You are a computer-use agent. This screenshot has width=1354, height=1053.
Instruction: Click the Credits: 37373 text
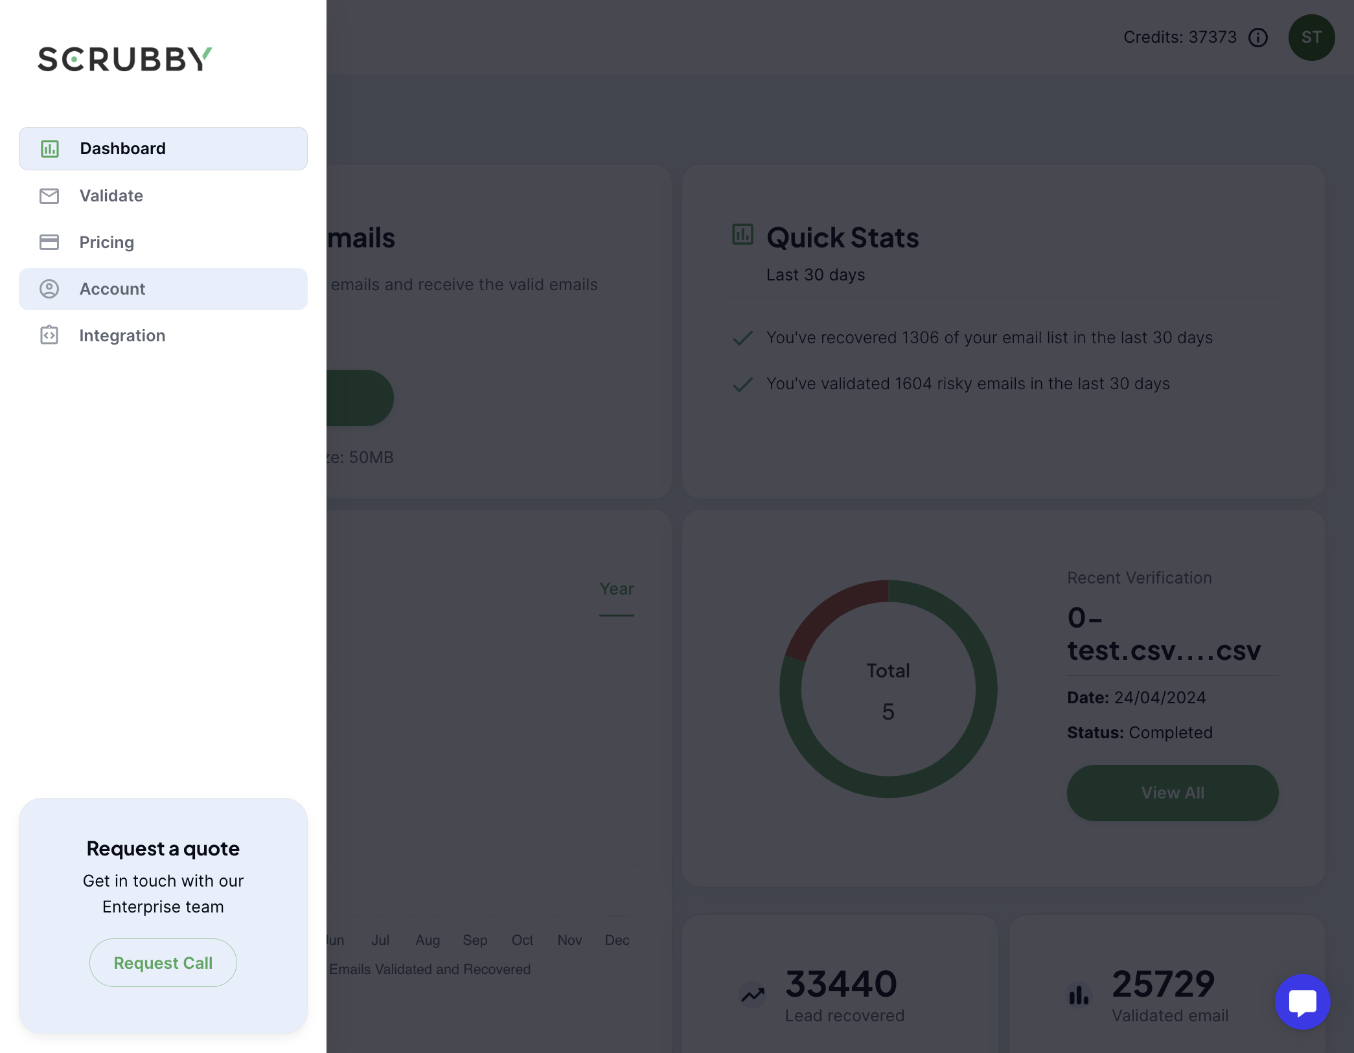[x=1180, y=38]
